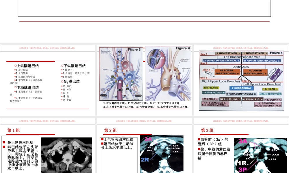
Task: Click the slide title 第2组
Action: click(x=110, y=130)
